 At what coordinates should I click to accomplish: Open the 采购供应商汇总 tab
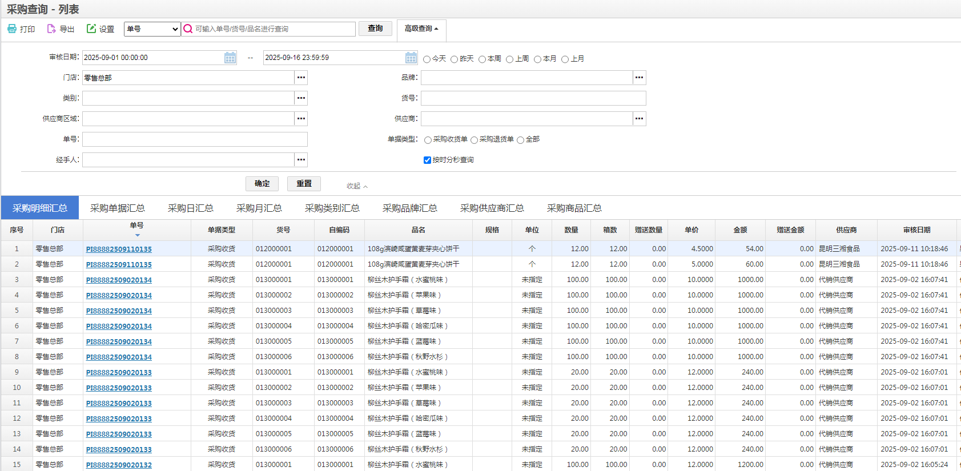492,208
